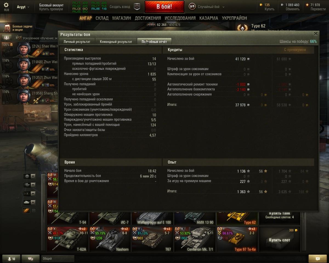
Task: Open the КАЗАРМА menu section
Action: pyautogui.click(x=209, y=18)
